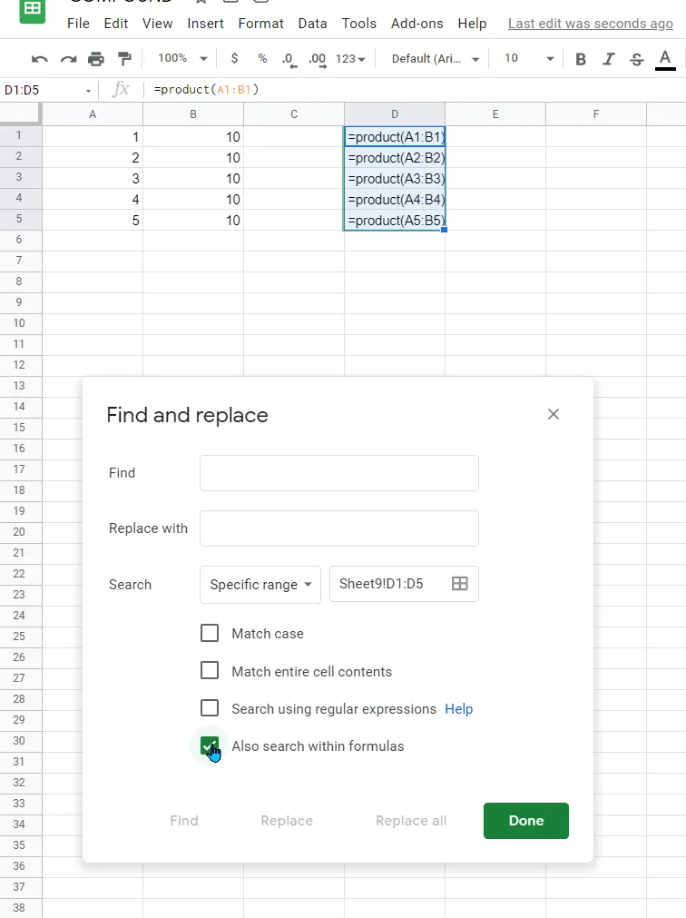Screen dimensions: 686x918
Task: Uncheck Also search within formulas
Action: click(x=210, y=746)
